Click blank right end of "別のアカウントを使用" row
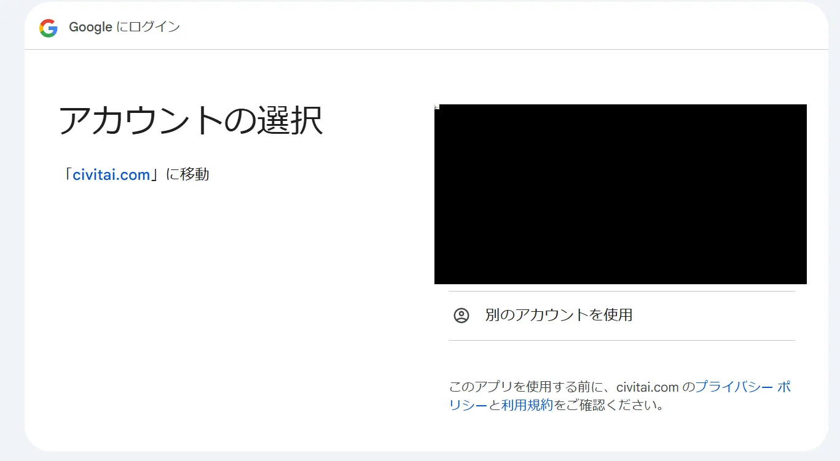Viewport: 840px width, 461px height. tap(750, 316)
